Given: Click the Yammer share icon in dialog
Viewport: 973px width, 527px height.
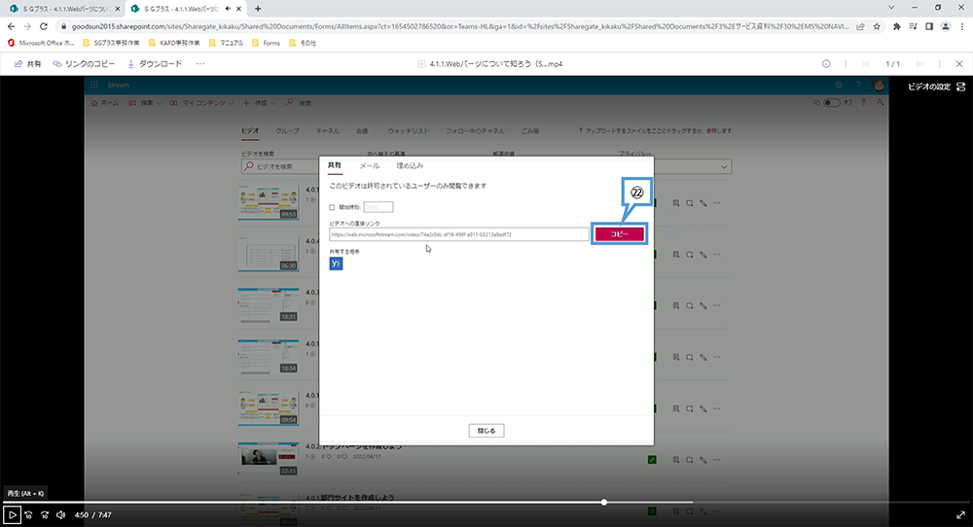Looking at the screenshot, I should [x=336, y=263].
